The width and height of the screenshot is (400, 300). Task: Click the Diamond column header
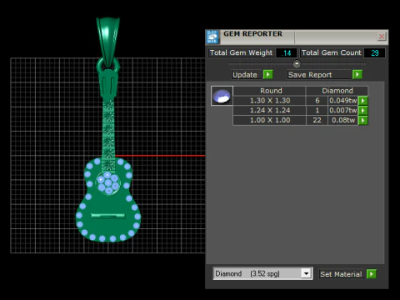click(x=337, y=91)
